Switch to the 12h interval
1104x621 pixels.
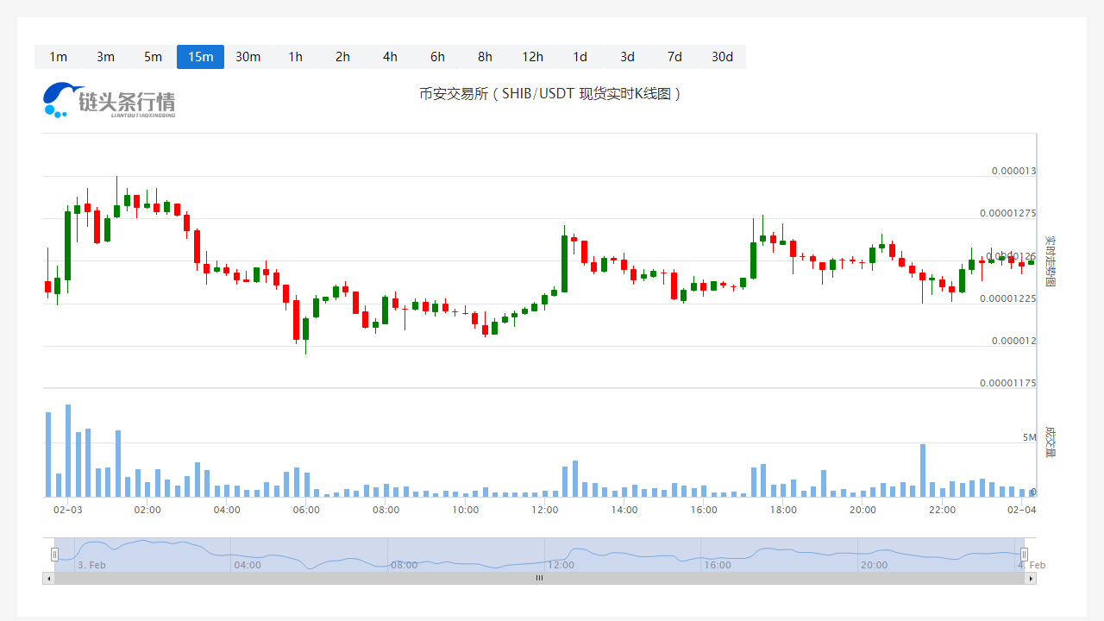[532, 57]
